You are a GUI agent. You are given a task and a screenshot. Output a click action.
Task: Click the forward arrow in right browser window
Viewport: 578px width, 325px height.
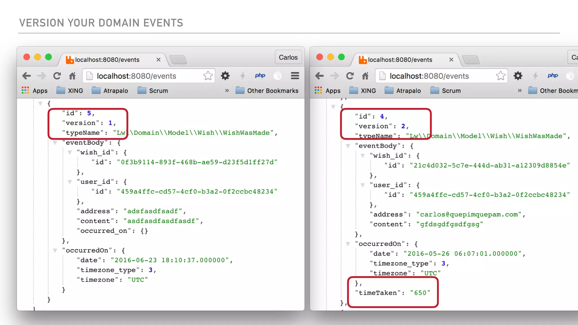tap(334, 76)
